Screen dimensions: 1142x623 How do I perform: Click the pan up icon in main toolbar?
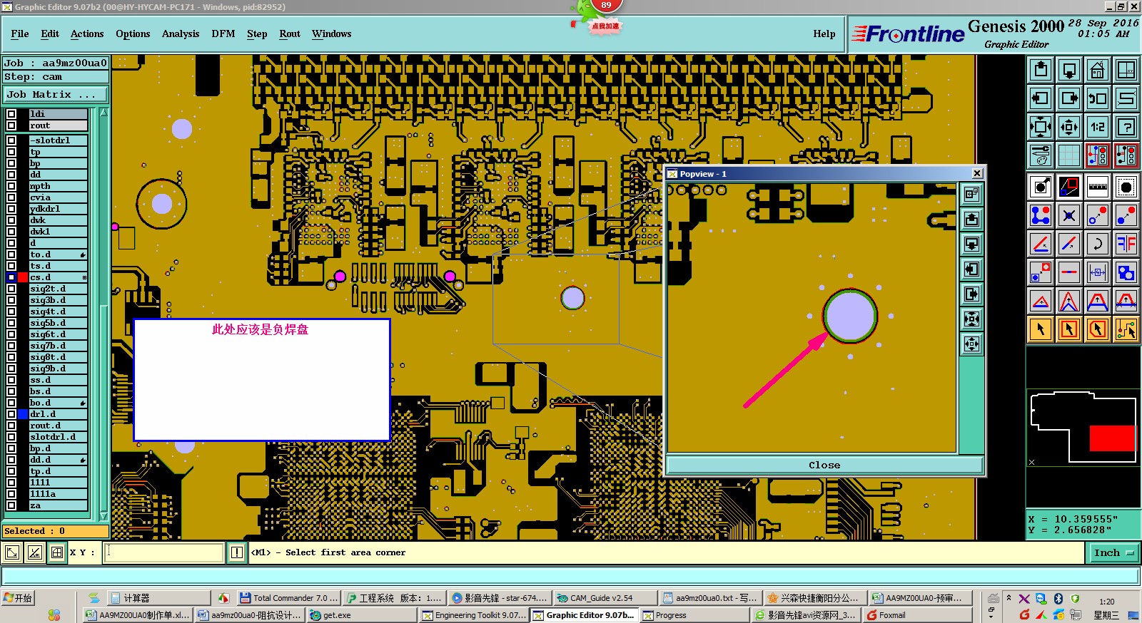[1041, 70]
